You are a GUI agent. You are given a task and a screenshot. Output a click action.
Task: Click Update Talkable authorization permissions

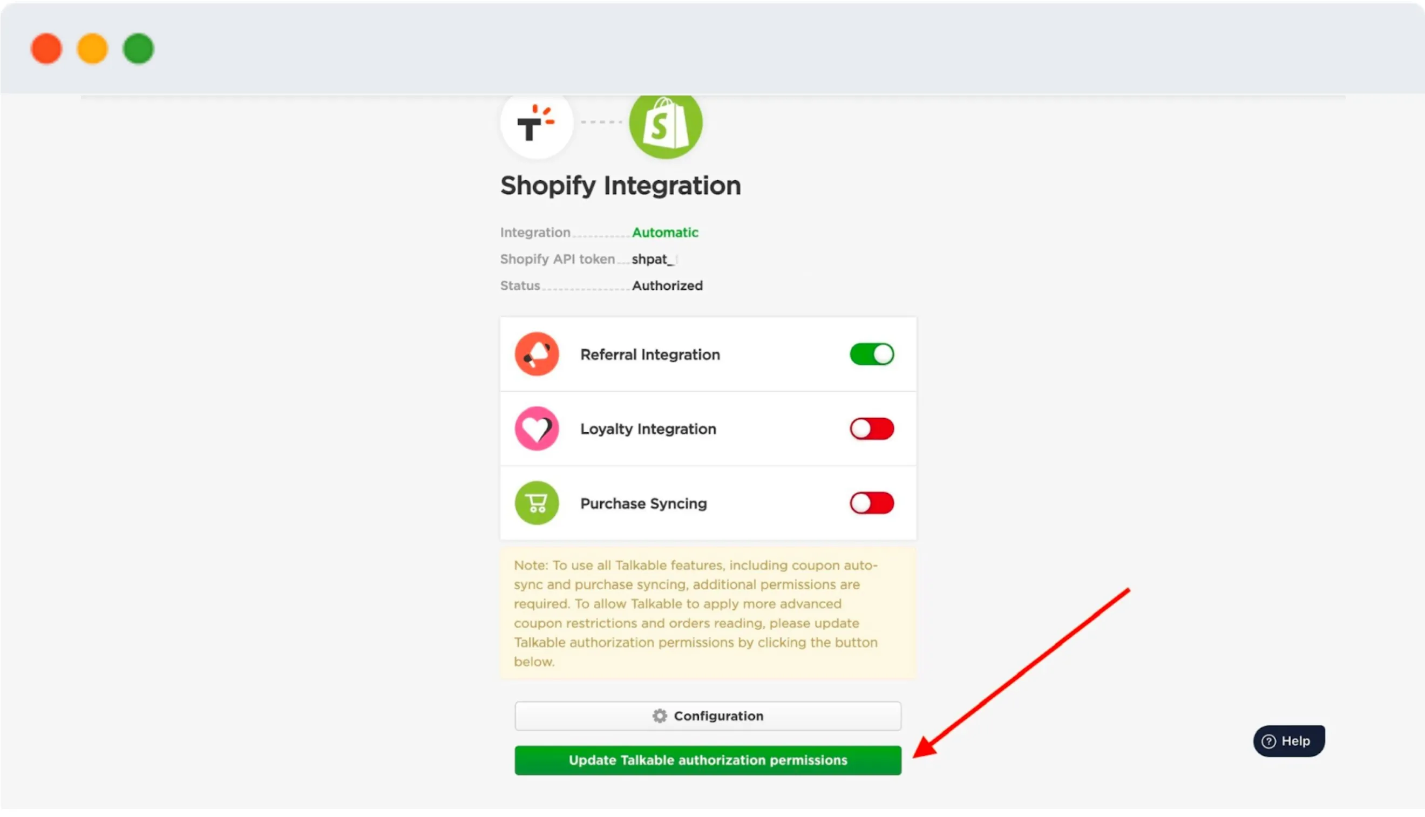(708, 760)
